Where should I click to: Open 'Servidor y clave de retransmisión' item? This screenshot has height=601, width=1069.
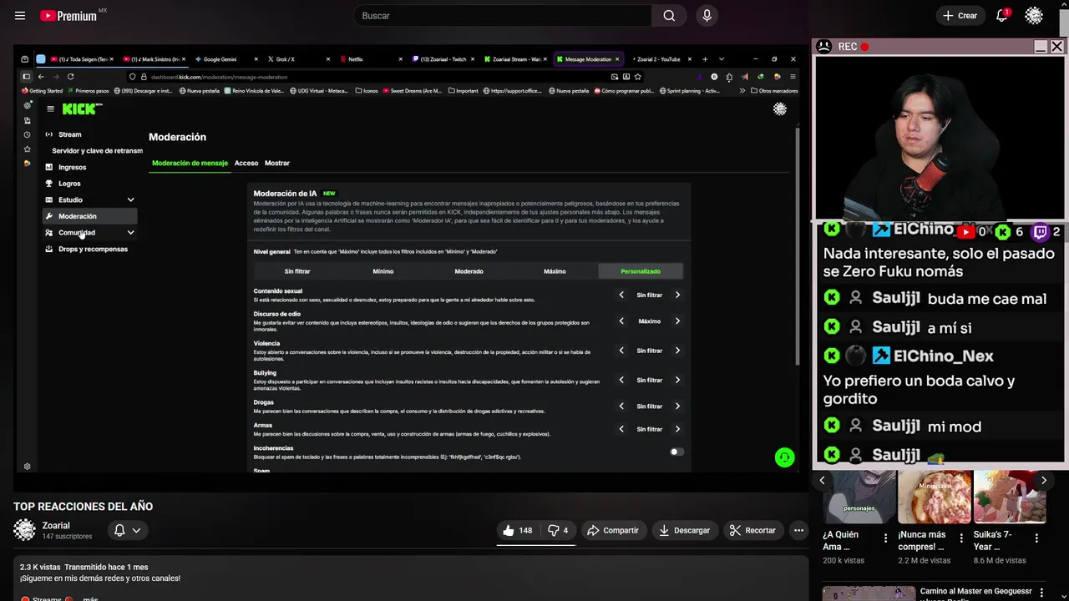pyautogui.click(x=97, y=151)
